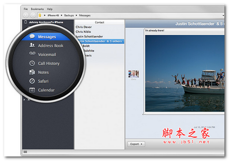Open Calendar in the sidebar

click(x=46, y=90)
